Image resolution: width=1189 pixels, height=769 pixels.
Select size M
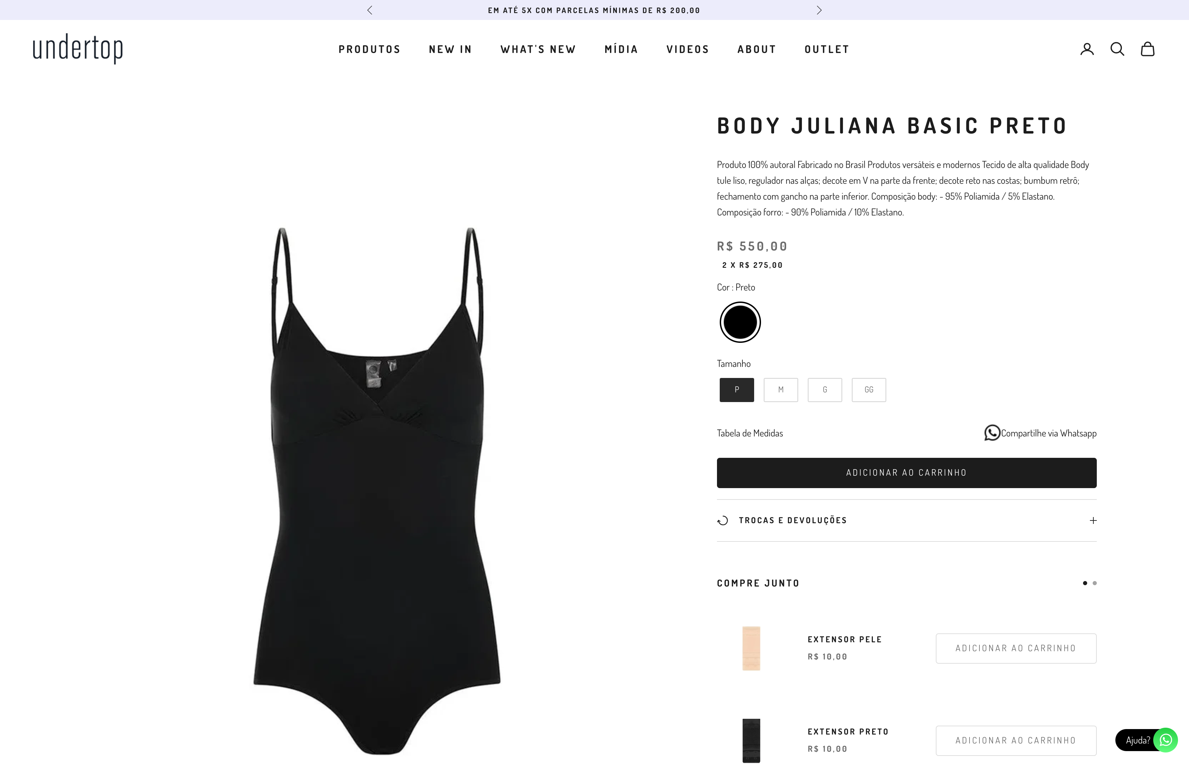click(x=781, y=390)
